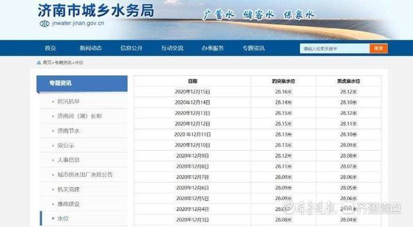Click arrow bullet beside 双公示

click(x=53, y=145)
